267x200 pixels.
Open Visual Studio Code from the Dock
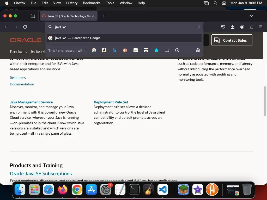[163, 190]
